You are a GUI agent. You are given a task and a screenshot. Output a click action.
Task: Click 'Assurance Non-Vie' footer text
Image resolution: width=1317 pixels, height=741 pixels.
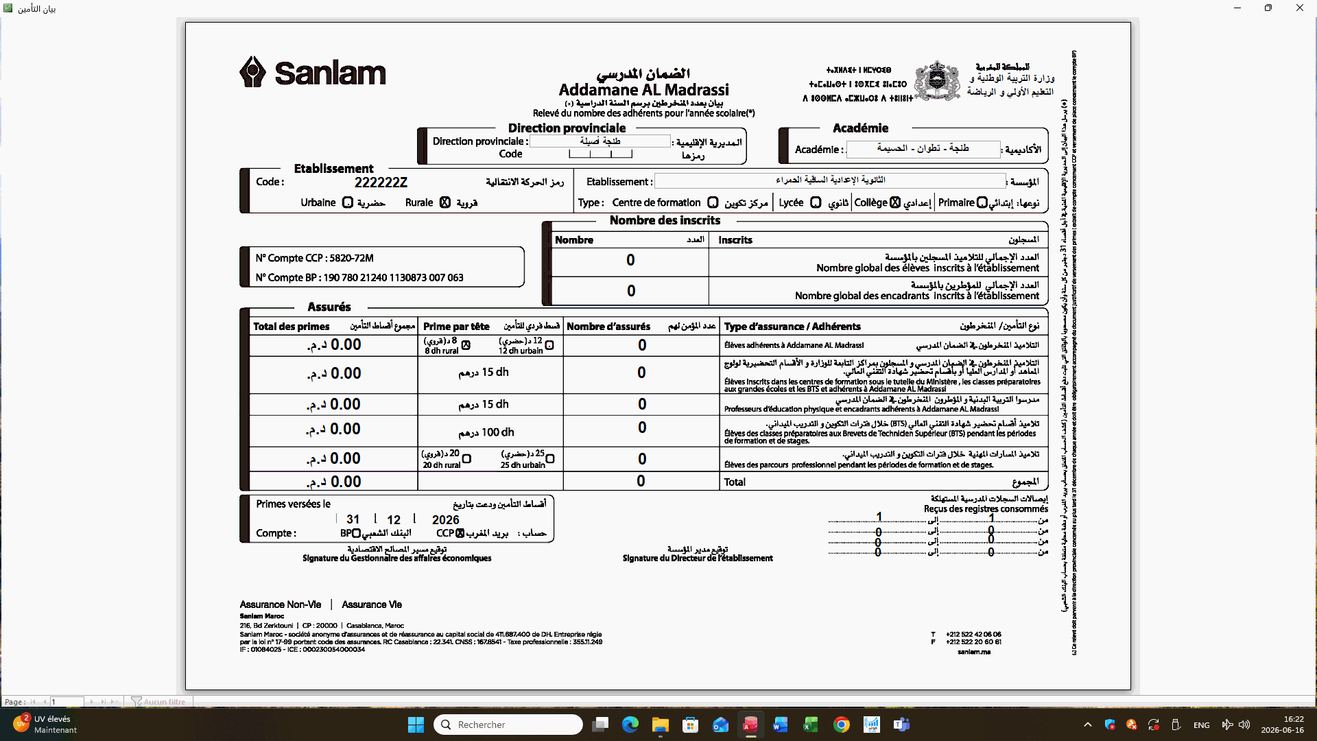click(281, 604)
